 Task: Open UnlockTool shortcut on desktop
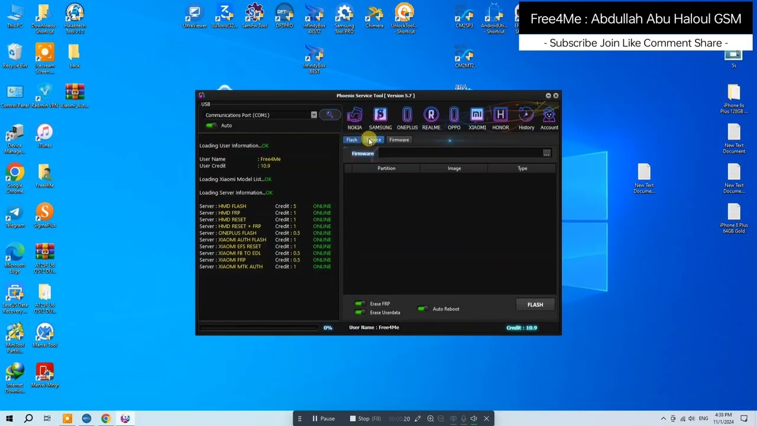pos(405,20)
